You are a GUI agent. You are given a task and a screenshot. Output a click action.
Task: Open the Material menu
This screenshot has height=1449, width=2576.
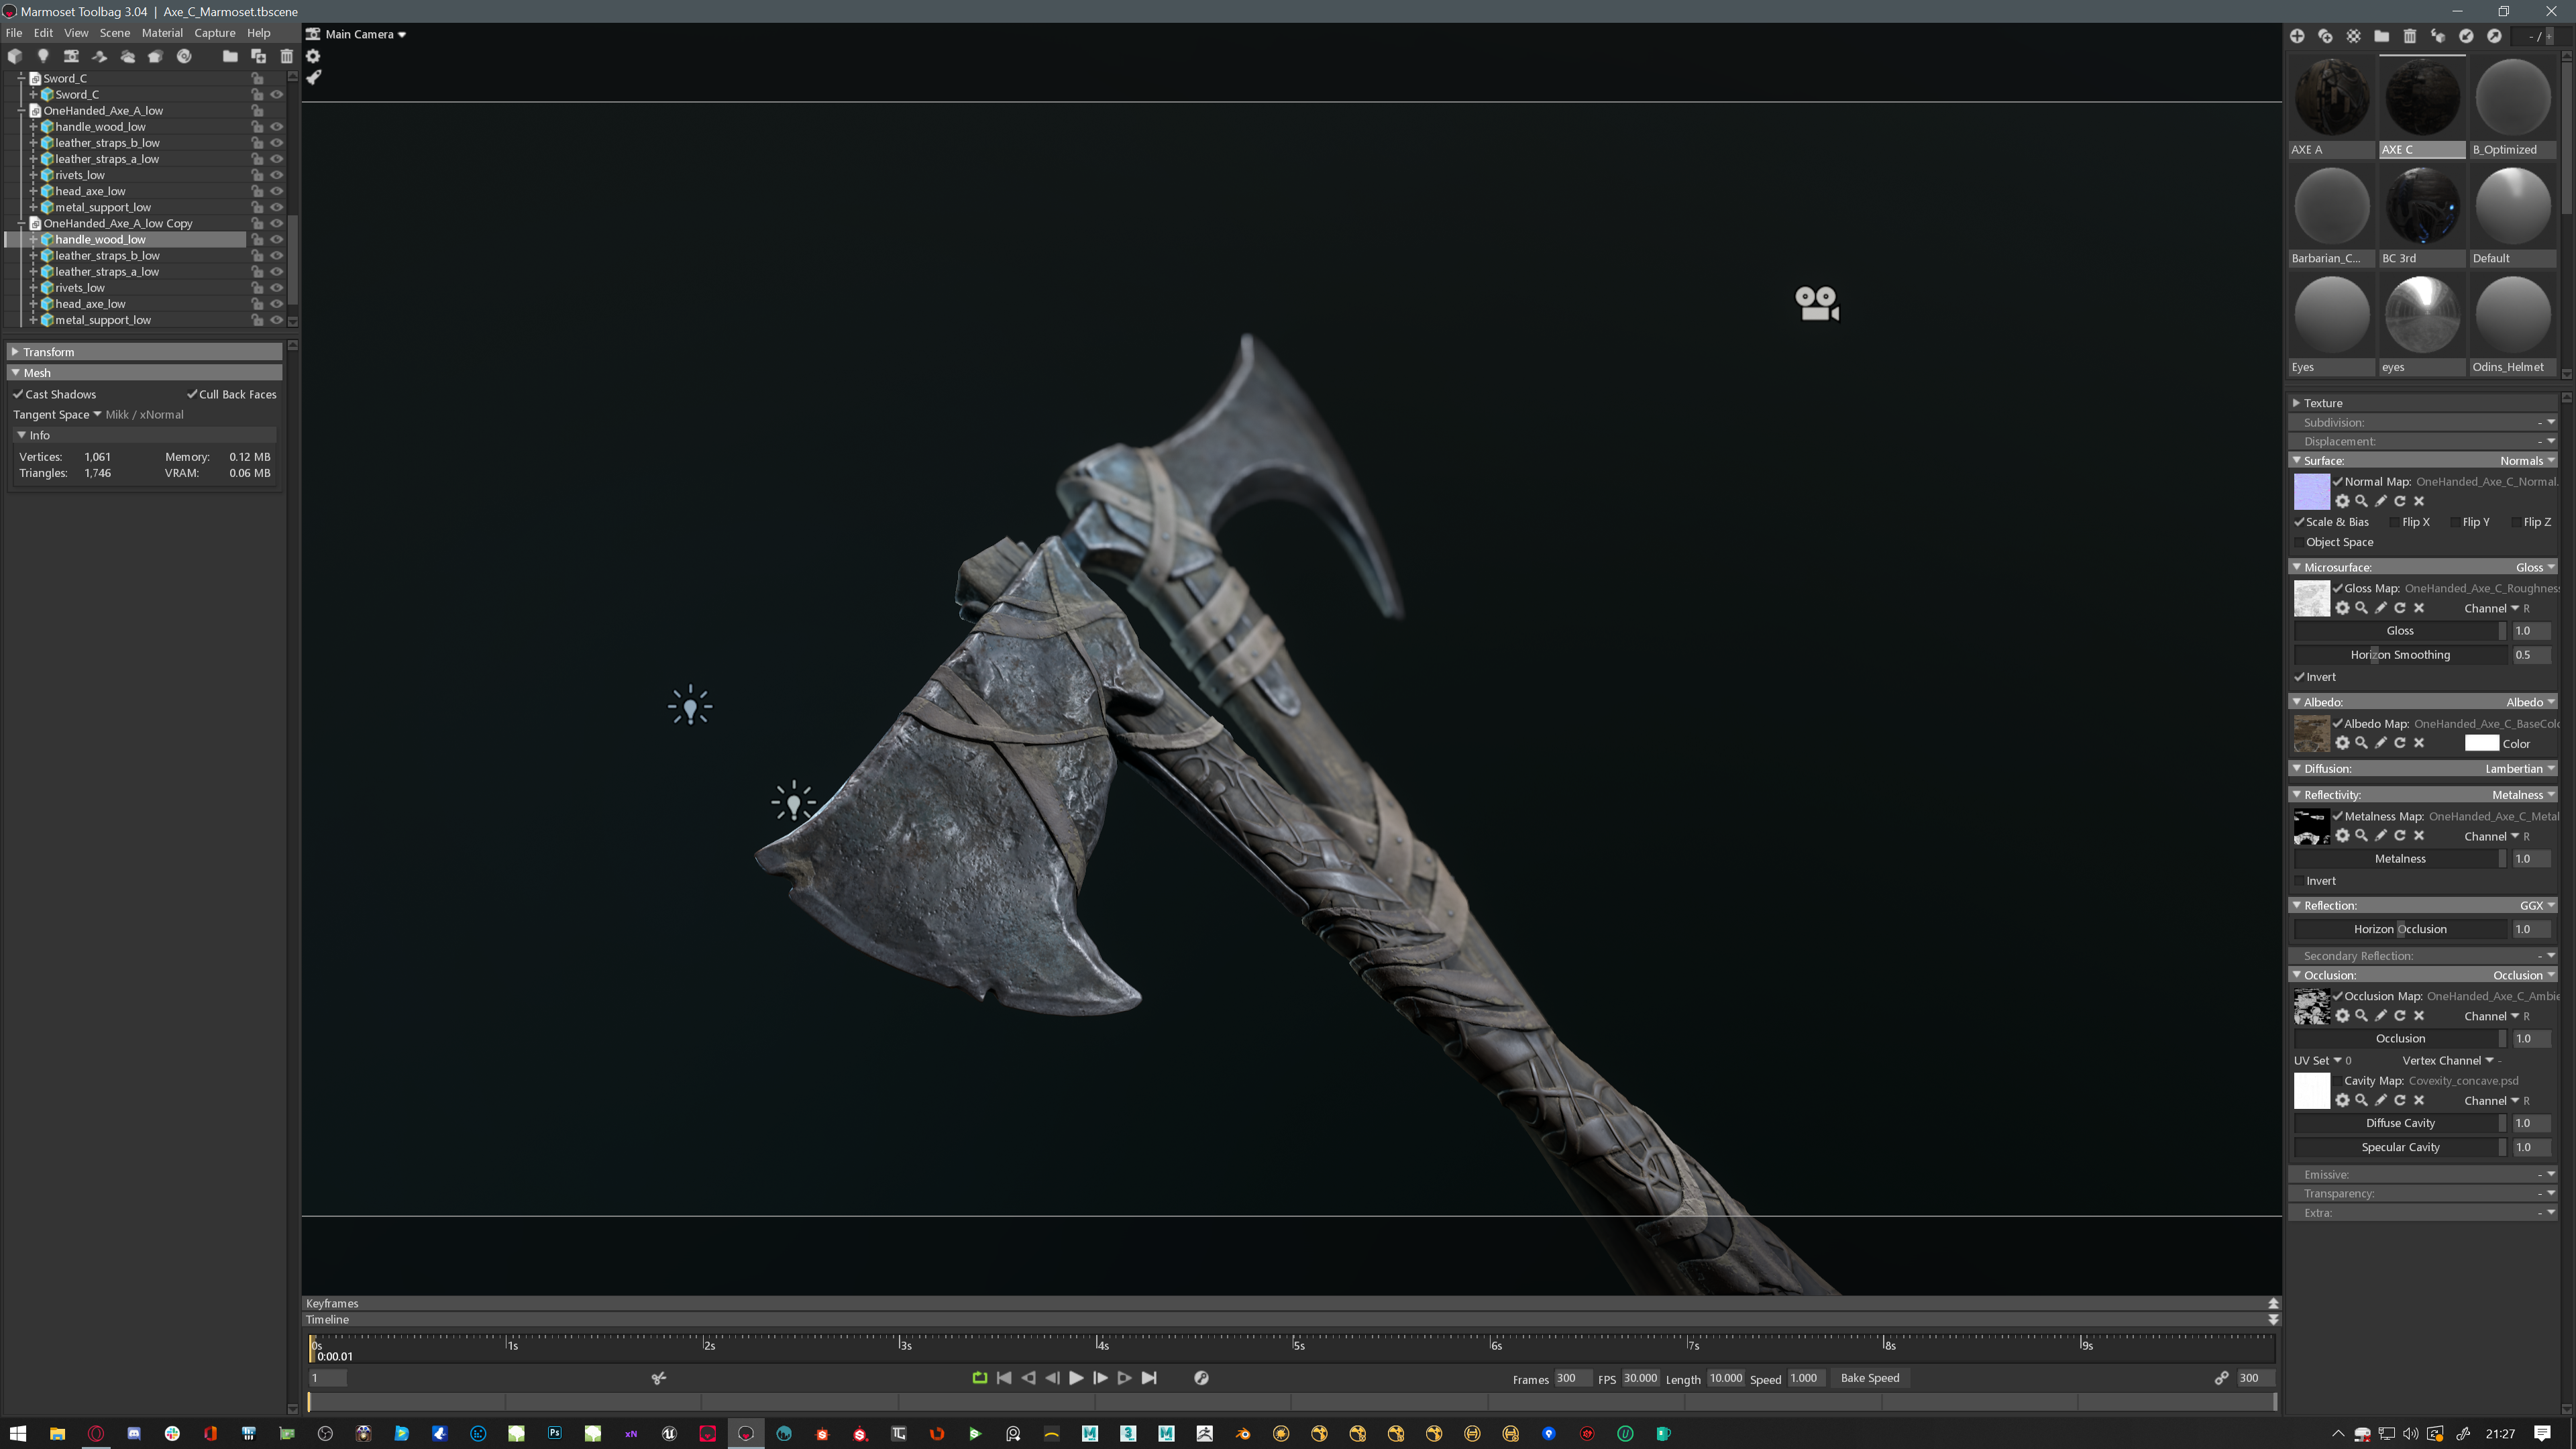click(162, 33)
